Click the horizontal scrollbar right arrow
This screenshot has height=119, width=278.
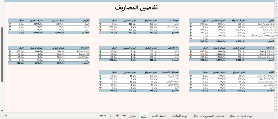105,116
